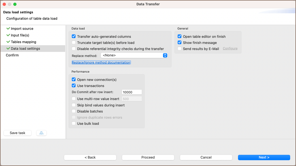The height and width of the screenshot is (166, 296).
Task: Disable Use transactions
Action: 73,85
